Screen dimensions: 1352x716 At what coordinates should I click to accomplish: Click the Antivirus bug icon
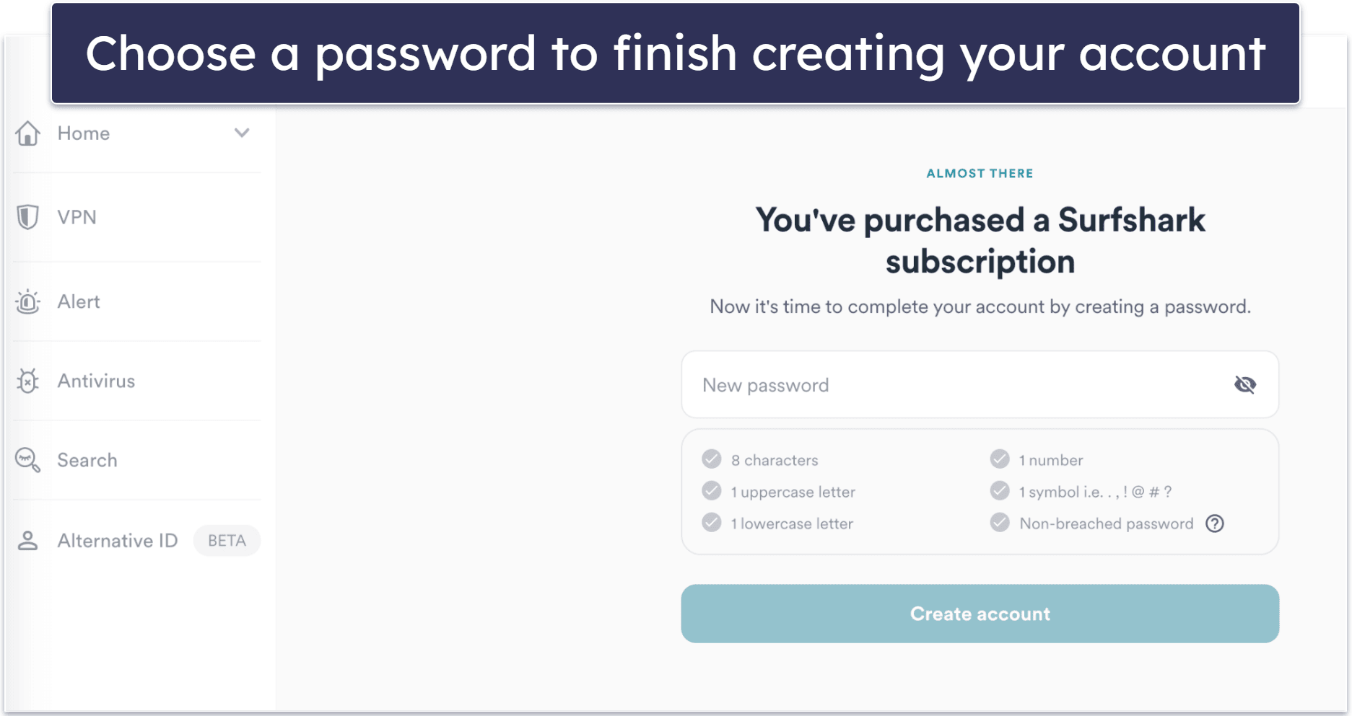coord(27,381)
